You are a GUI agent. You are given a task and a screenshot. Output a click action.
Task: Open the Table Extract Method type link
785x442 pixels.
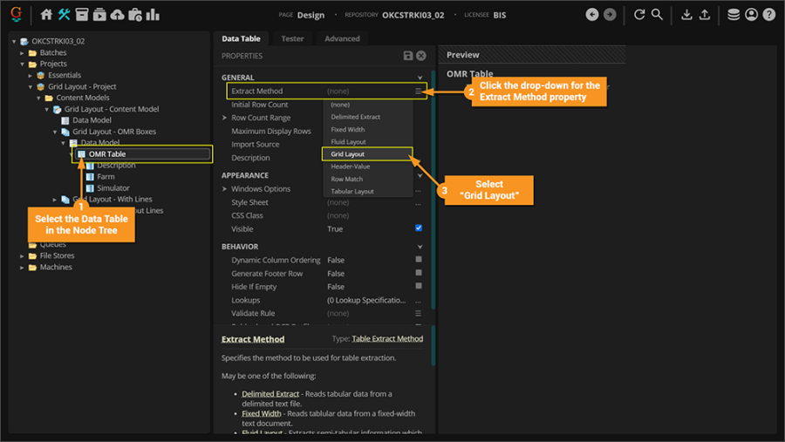(387, 338)
